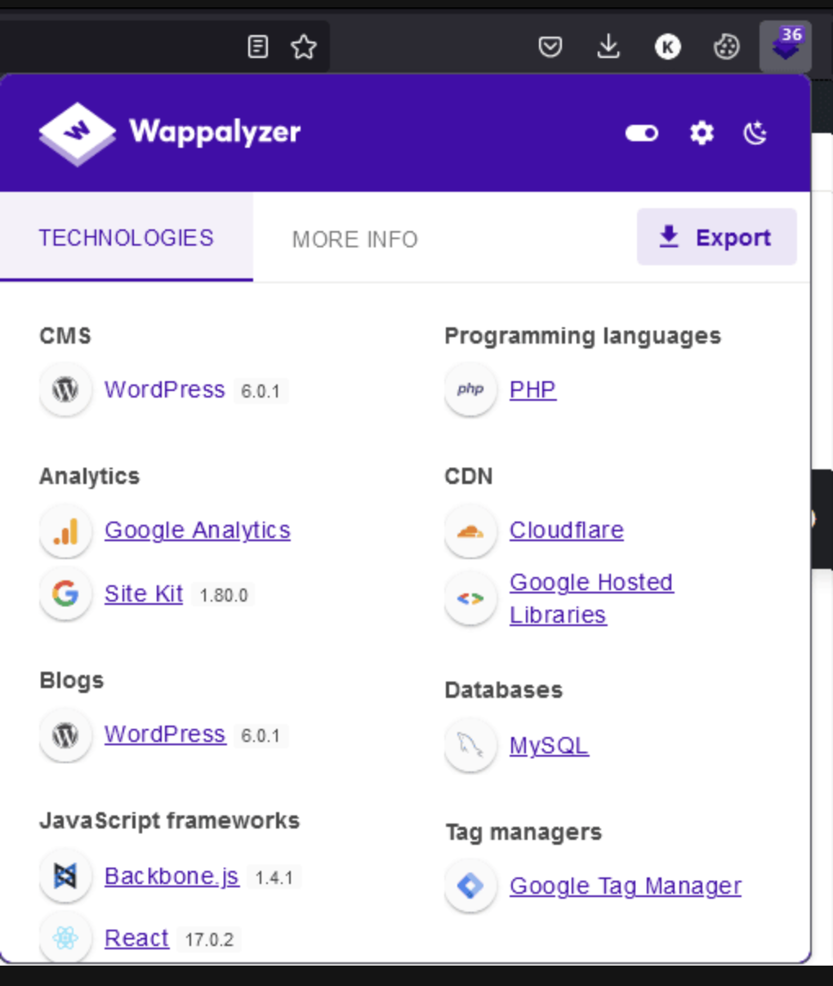Open the MySQL link
The width and height of the screenshot is (833, 986).
click(x=549, y=745)
